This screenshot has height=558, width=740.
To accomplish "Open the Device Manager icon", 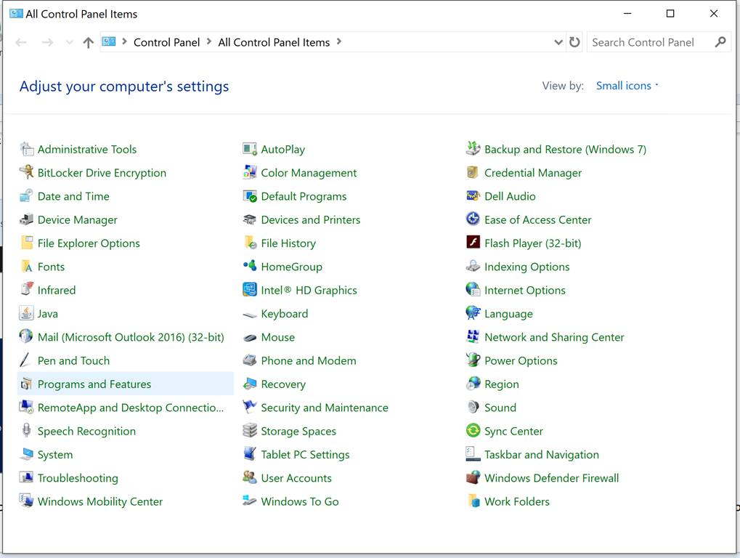I will pos(26,219).
